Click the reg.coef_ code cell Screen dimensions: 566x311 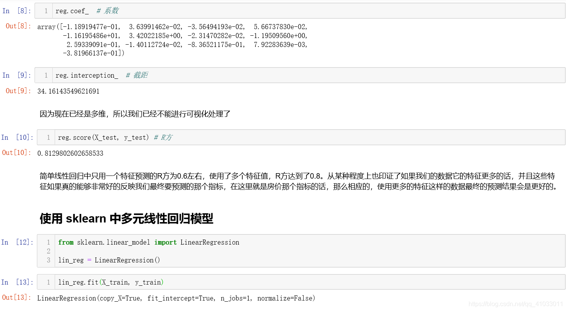tap(300, 11)
